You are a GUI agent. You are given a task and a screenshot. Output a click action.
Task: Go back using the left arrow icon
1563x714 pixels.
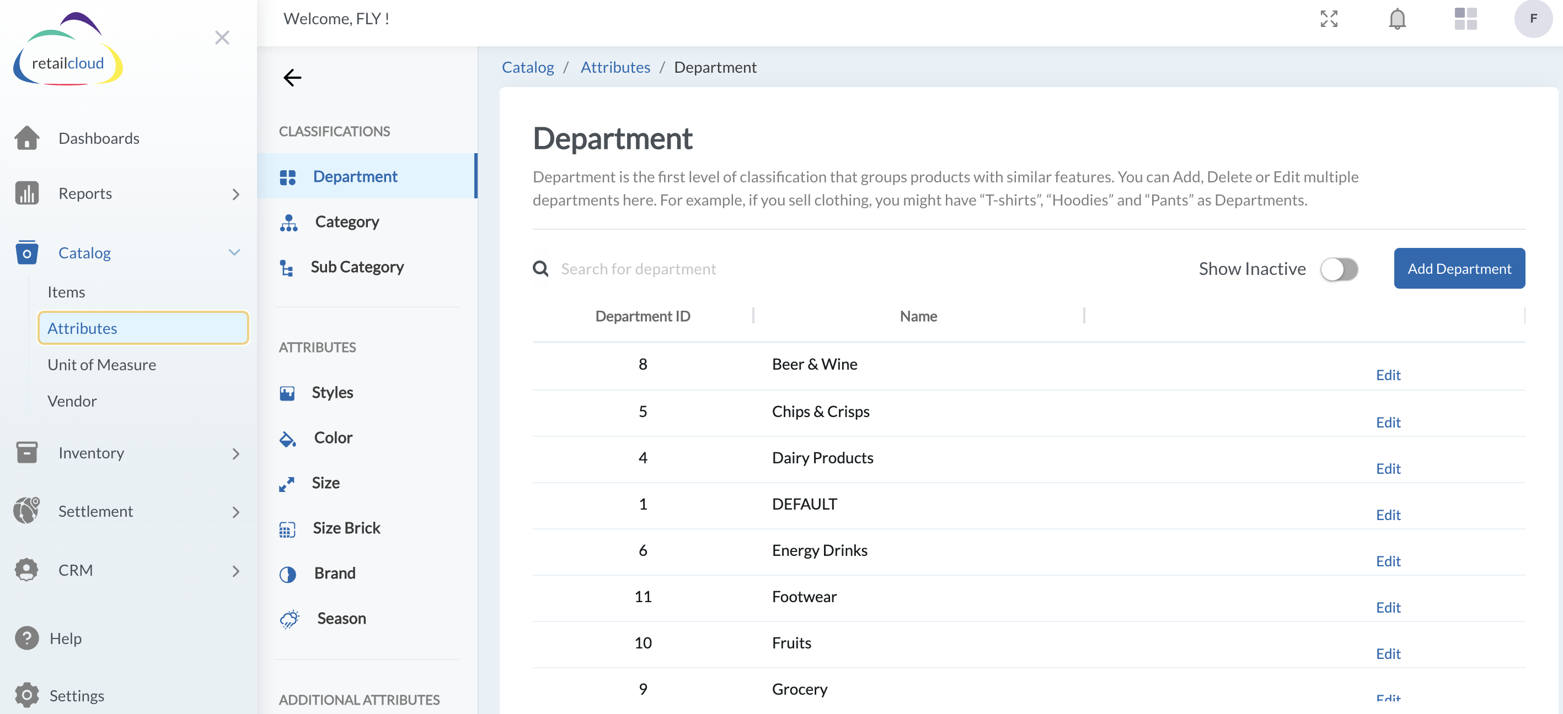[292, 78]
